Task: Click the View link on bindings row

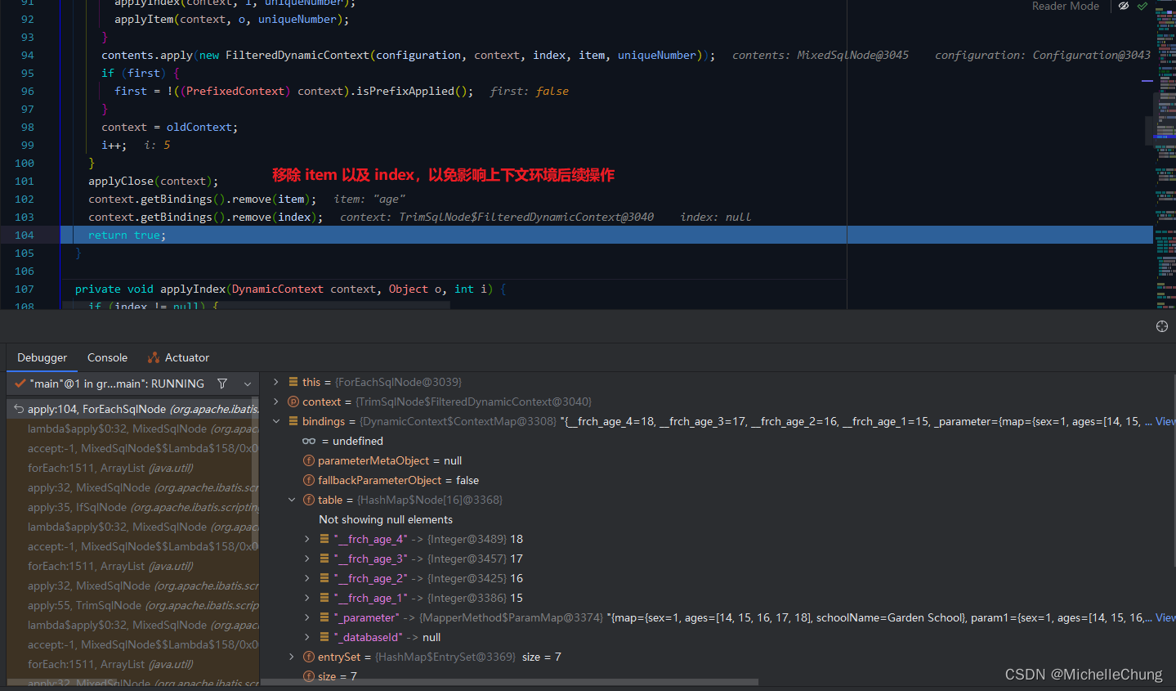Action: pos(1165,421)
